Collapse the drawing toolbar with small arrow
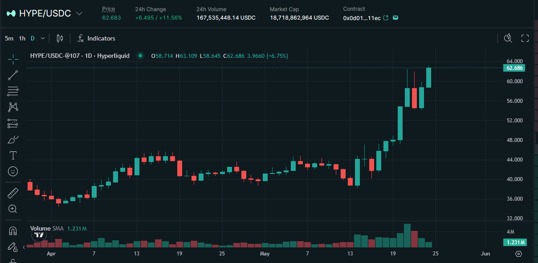 23,247
